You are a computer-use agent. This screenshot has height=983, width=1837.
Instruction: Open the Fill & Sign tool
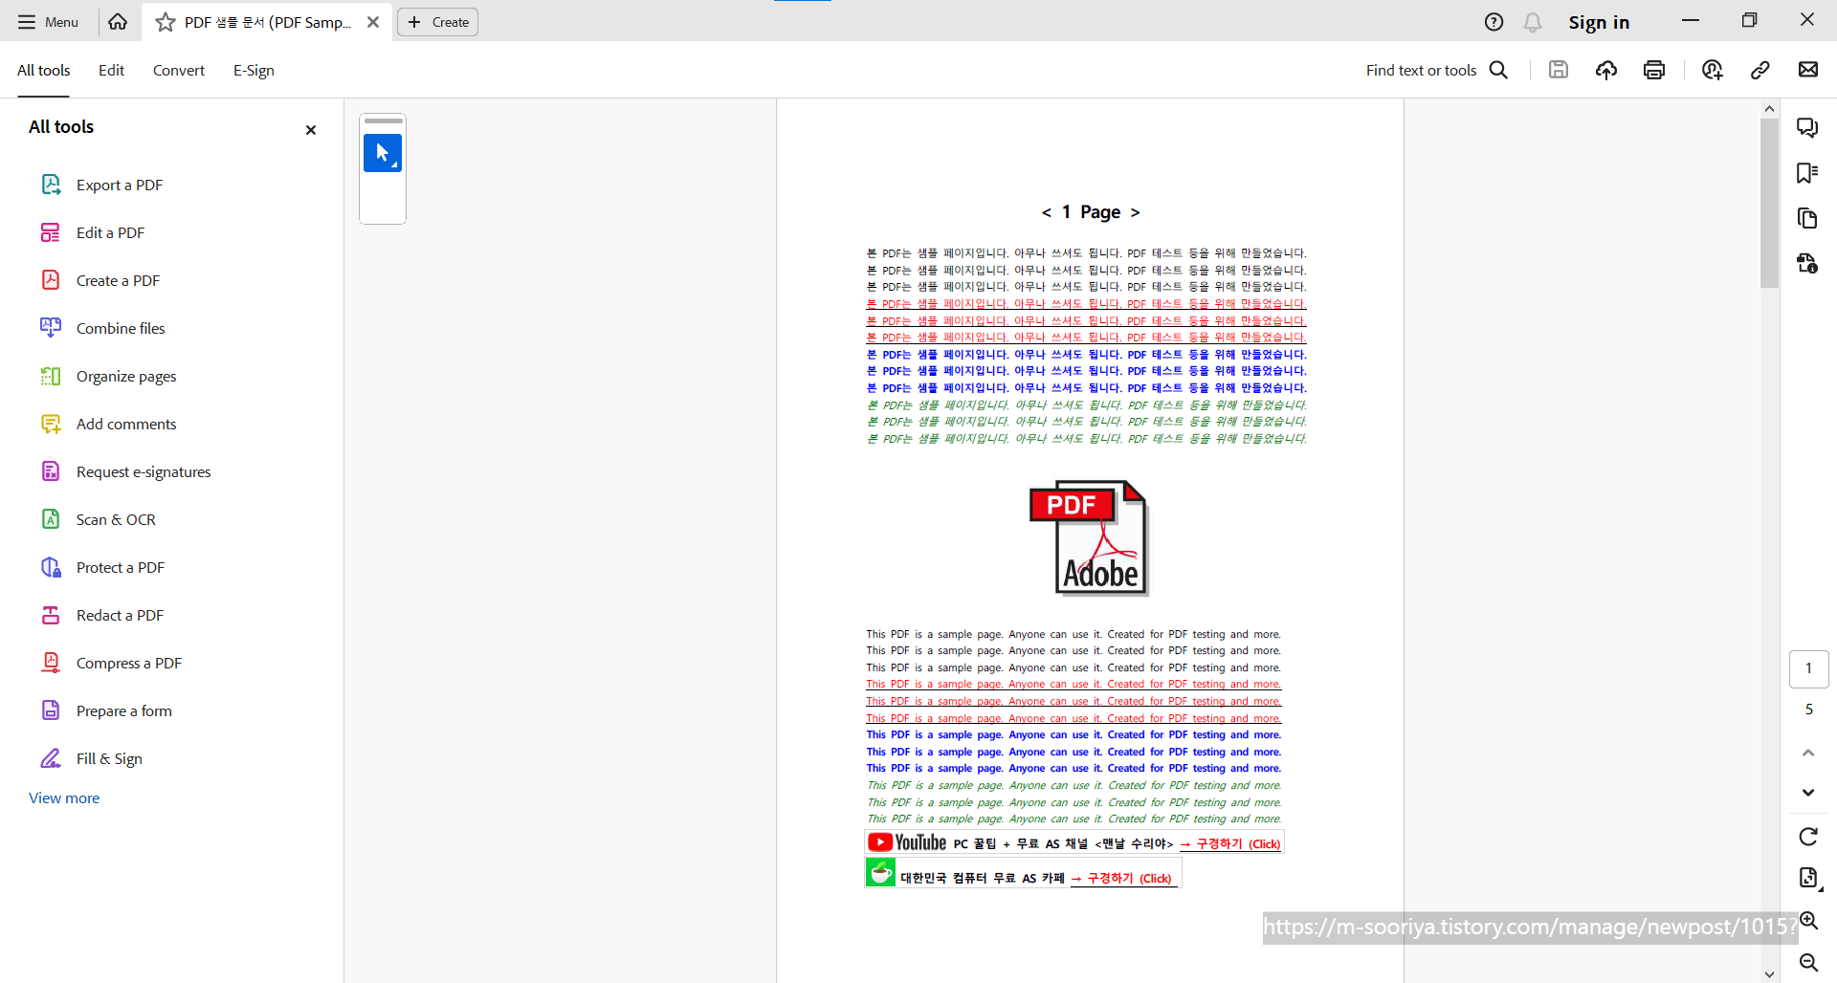click(x=92, y=758)
